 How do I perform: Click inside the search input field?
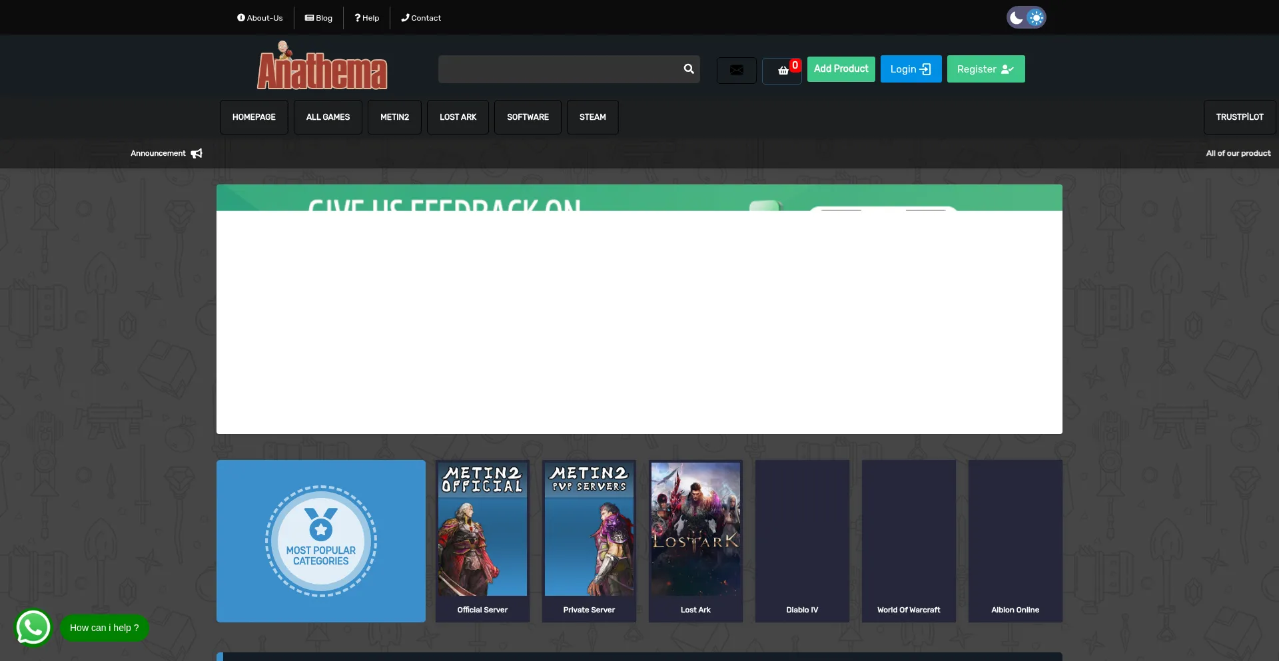point(560,69)
